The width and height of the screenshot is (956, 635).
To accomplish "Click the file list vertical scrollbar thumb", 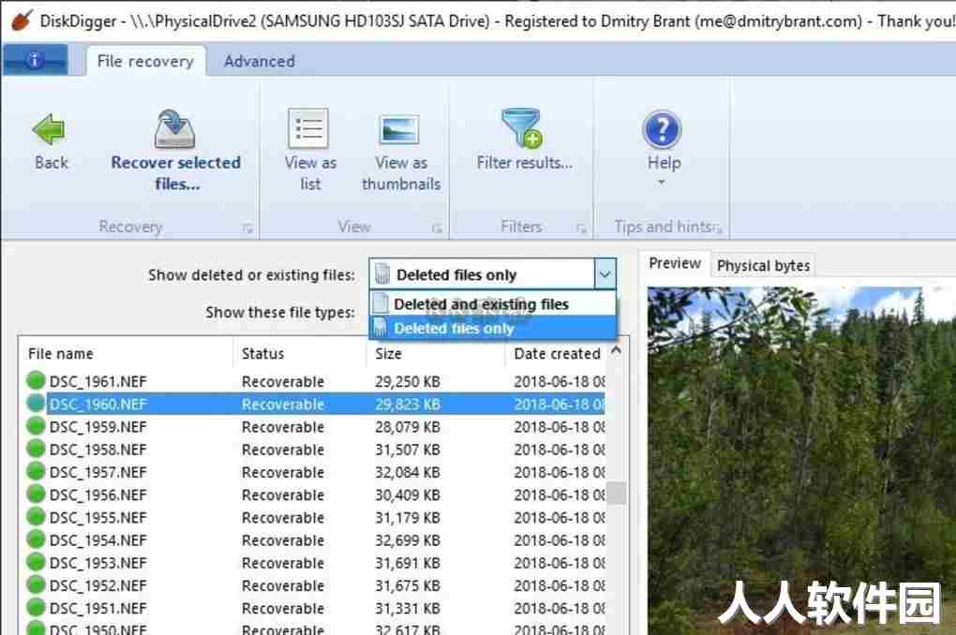I will (x=617, y=493).
